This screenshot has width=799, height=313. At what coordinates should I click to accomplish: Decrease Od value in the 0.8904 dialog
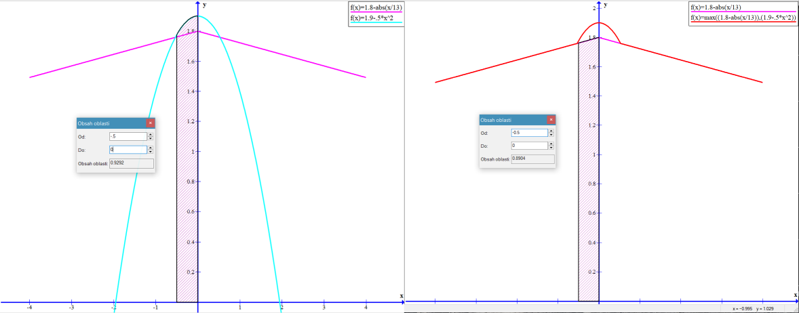551,135
